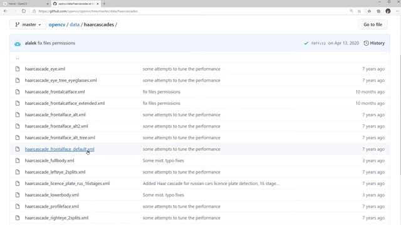Open haarcascade_frontalcatface.xml

[55, 92]
